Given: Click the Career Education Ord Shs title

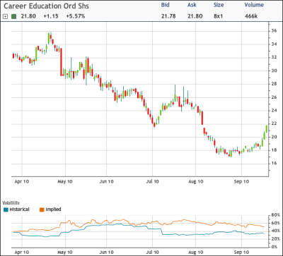Looking at the screenshot, I should pyautogui.click(x=46, y=6).
